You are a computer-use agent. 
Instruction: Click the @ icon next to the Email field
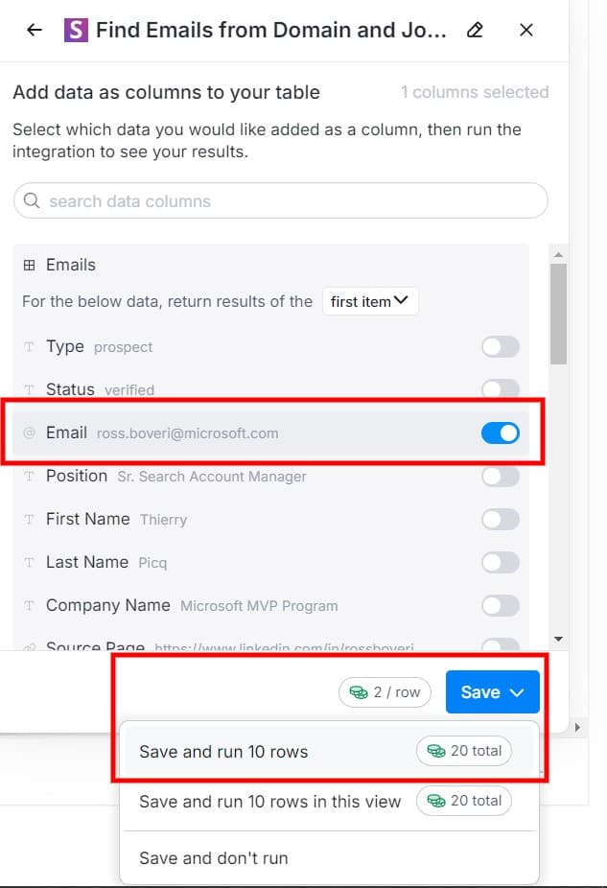29,432
